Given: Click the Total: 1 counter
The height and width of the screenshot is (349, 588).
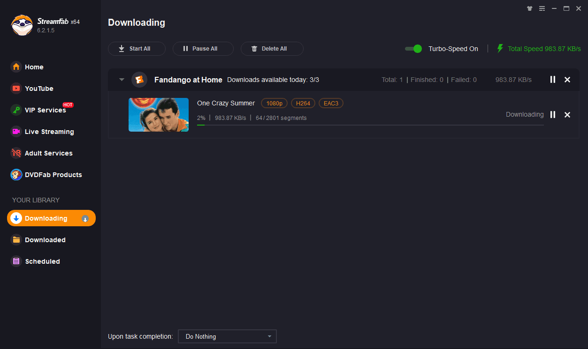Looking at the screenshot, I should 392,80.
